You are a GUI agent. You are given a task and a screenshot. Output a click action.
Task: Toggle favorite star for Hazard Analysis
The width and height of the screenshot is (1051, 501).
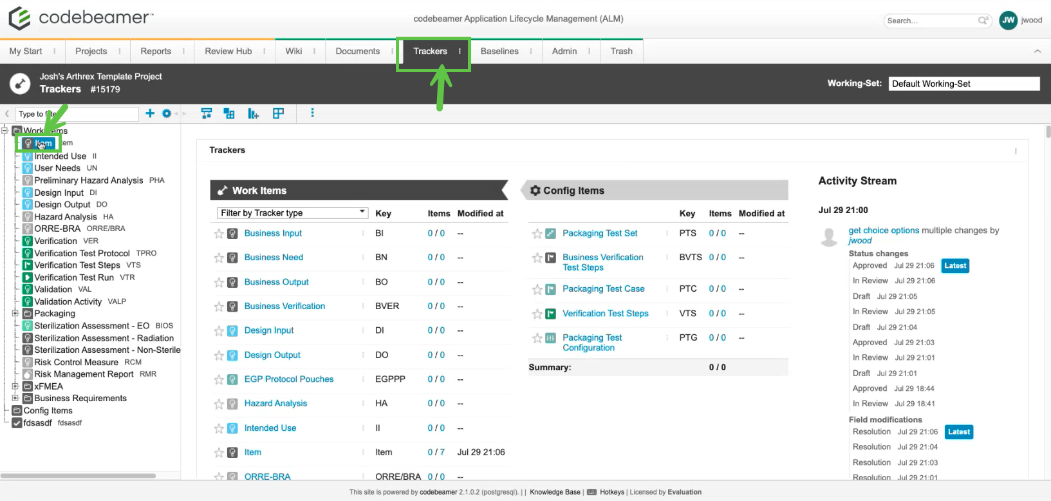click(x=219, y=404)
